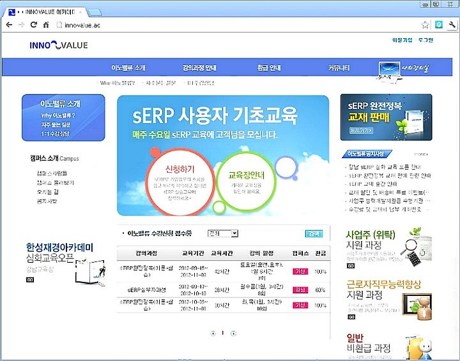The height and width of the screenshot is (361, 460).
Task: Open the 수강료 및 교재비 납부 계좌번호 notice
Action: pos(385,209)
